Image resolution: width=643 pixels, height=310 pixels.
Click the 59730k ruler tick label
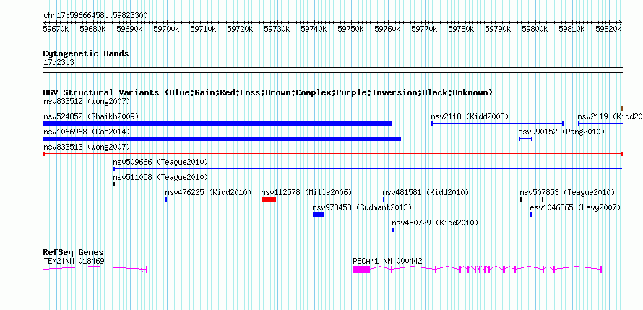[x=277, y=29]
